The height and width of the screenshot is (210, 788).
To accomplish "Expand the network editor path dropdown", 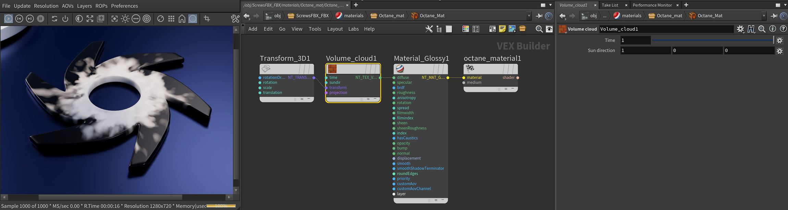I will click(529, 16).
